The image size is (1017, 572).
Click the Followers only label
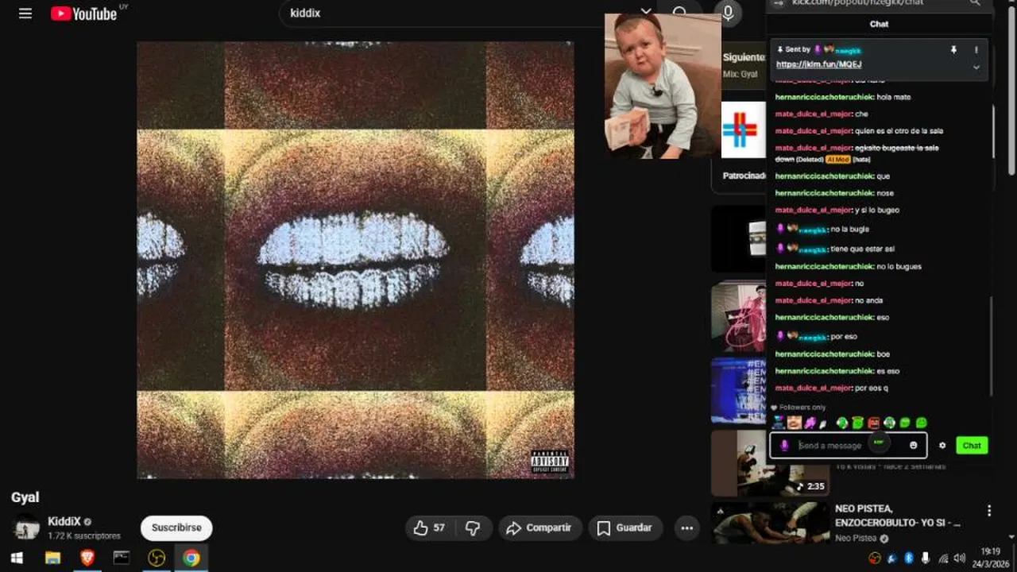[802, 408]
